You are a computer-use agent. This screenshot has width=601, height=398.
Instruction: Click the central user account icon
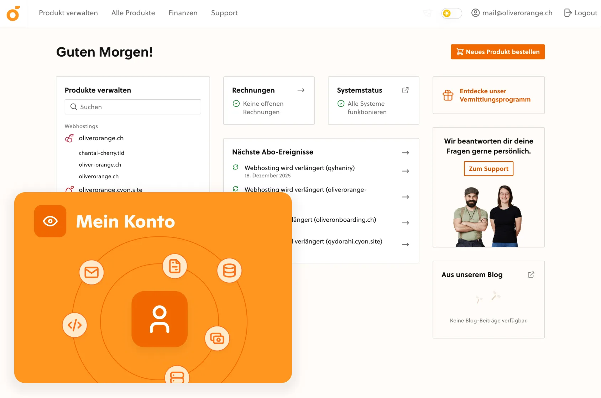160,319
